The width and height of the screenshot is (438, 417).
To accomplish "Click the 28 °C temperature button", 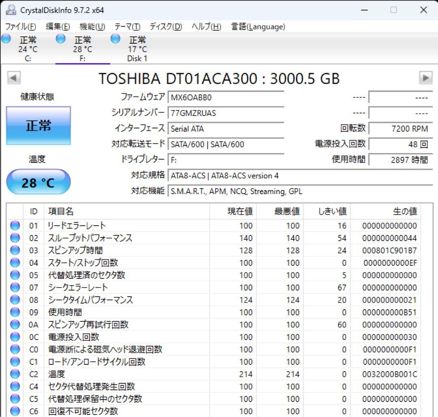I will [x=38, y=182].
